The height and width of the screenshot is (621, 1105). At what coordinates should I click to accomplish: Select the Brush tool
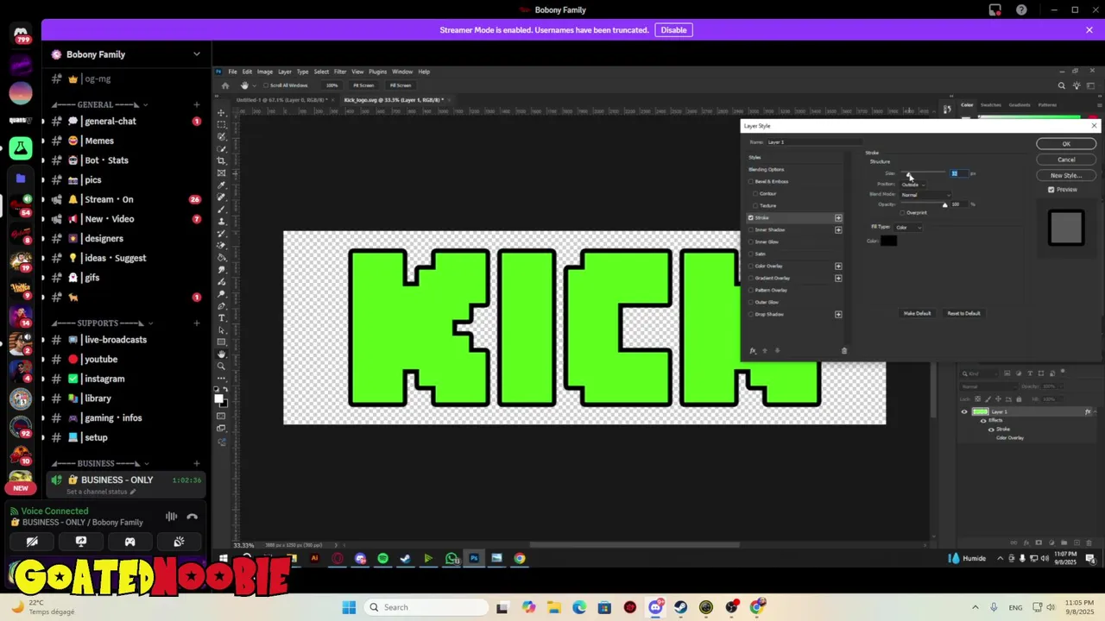point(222,210)
